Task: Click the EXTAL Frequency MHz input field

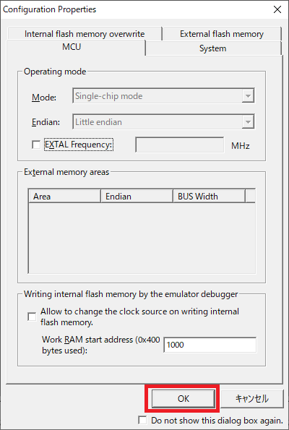Action: point(180,145)
